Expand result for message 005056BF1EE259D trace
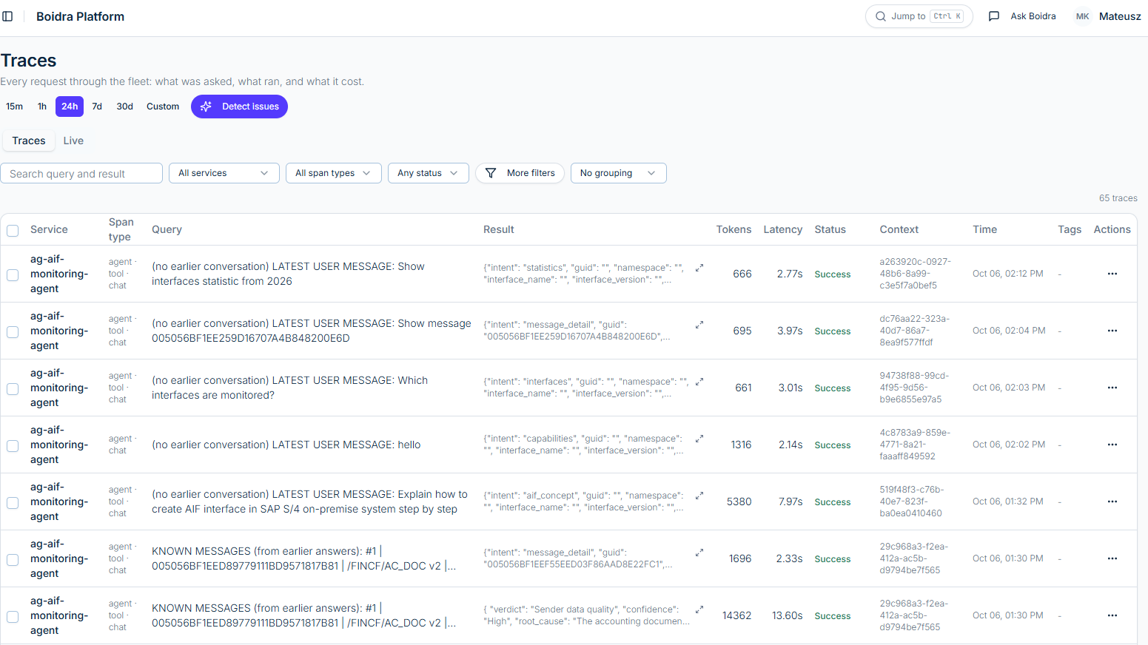 (699, 325)
